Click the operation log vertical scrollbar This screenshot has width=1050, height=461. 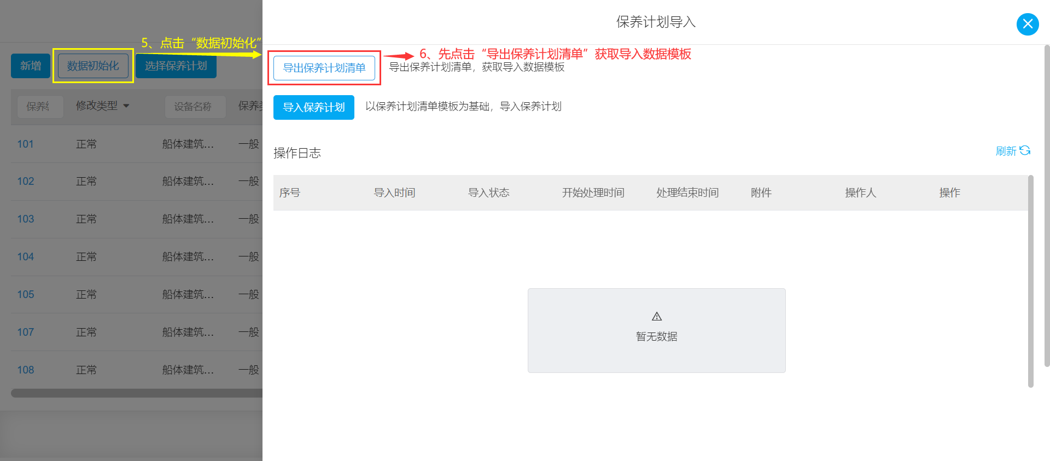click(x=1031, y=281)
